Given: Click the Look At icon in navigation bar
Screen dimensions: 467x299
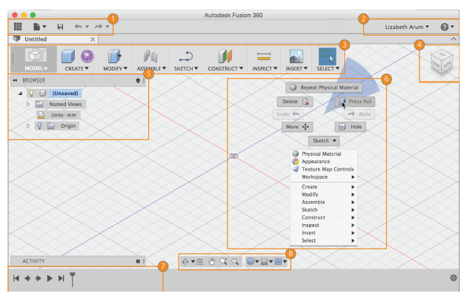Looking at the screenshot, I should click(x=200, y=262).
